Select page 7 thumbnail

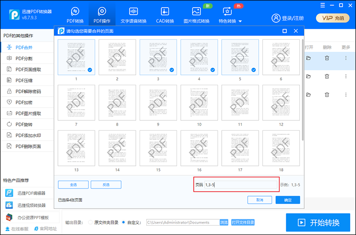tap(76, 103)
